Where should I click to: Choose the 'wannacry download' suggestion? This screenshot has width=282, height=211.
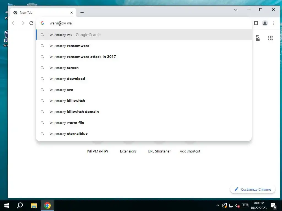(x=144, y=79)
